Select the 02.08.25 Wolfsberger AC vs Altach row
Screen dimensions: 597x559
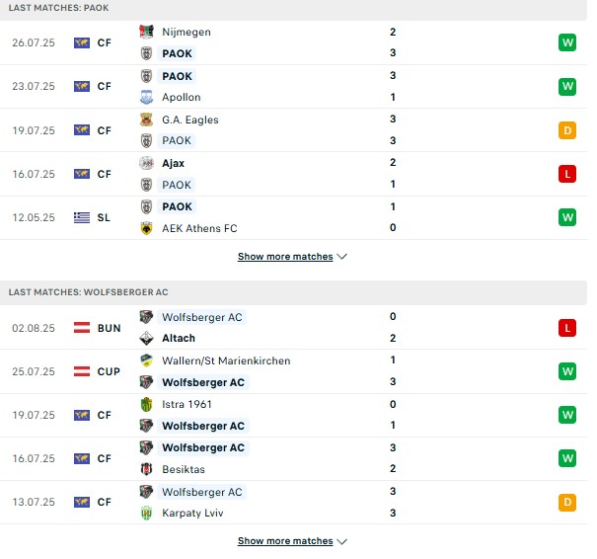pos(293,328)
